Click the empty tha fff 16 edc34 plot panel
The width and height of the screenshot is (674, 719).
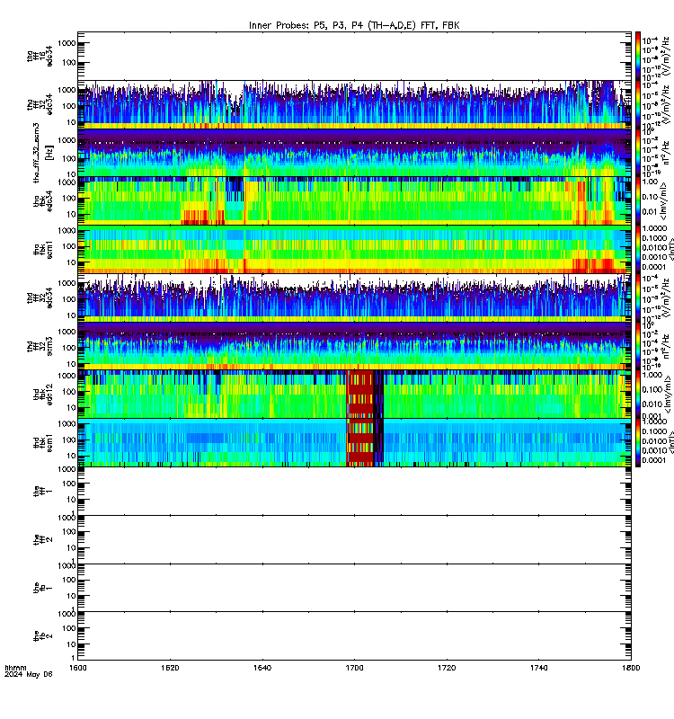[x=354, y=56]
